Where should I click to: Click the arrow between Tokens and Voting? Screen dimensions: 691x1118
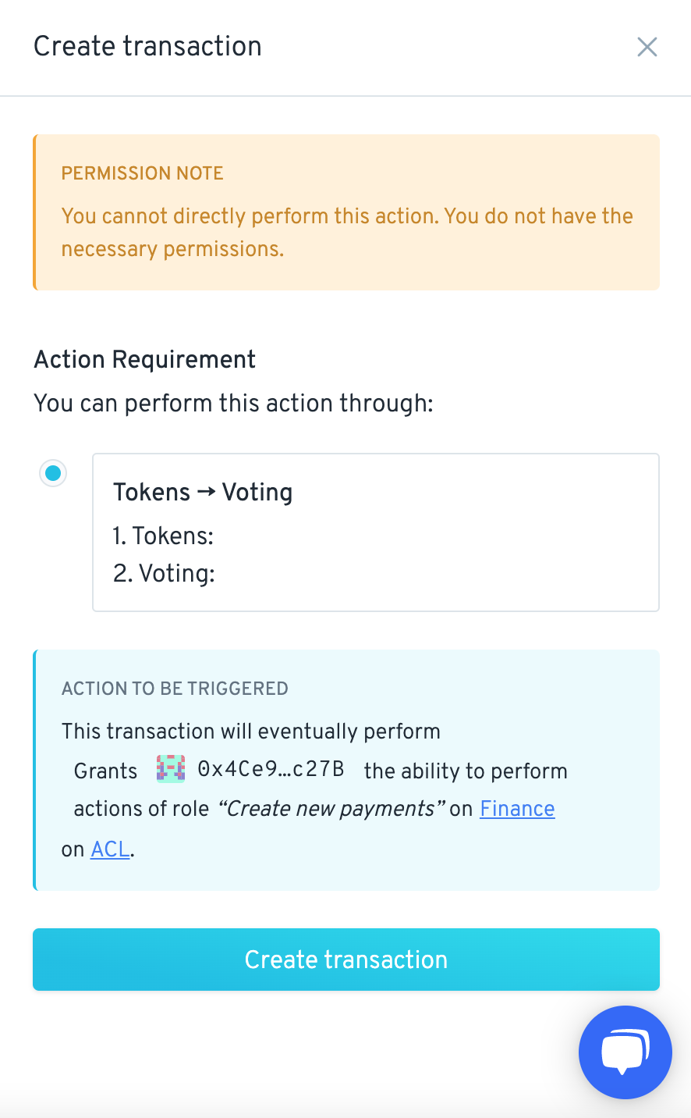[206, 493]
